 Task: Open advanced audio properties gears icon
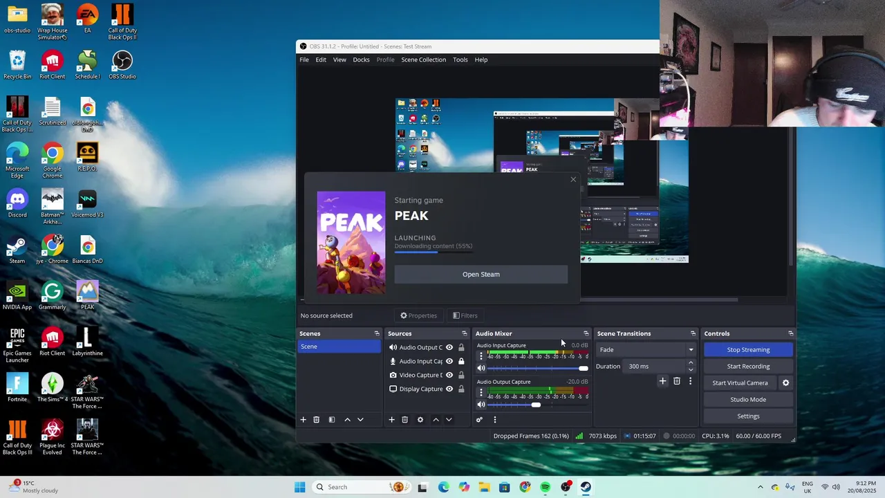pyautogui.click(x=479, y=420)
